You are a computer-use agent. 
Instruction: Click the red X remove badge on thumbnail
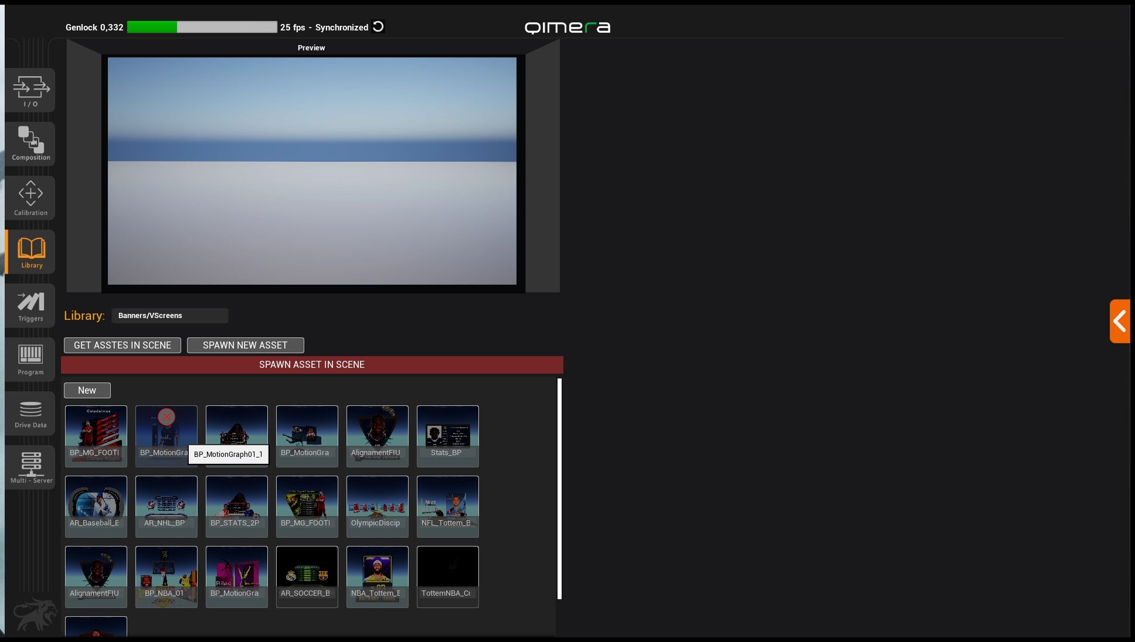coord(166,416)
